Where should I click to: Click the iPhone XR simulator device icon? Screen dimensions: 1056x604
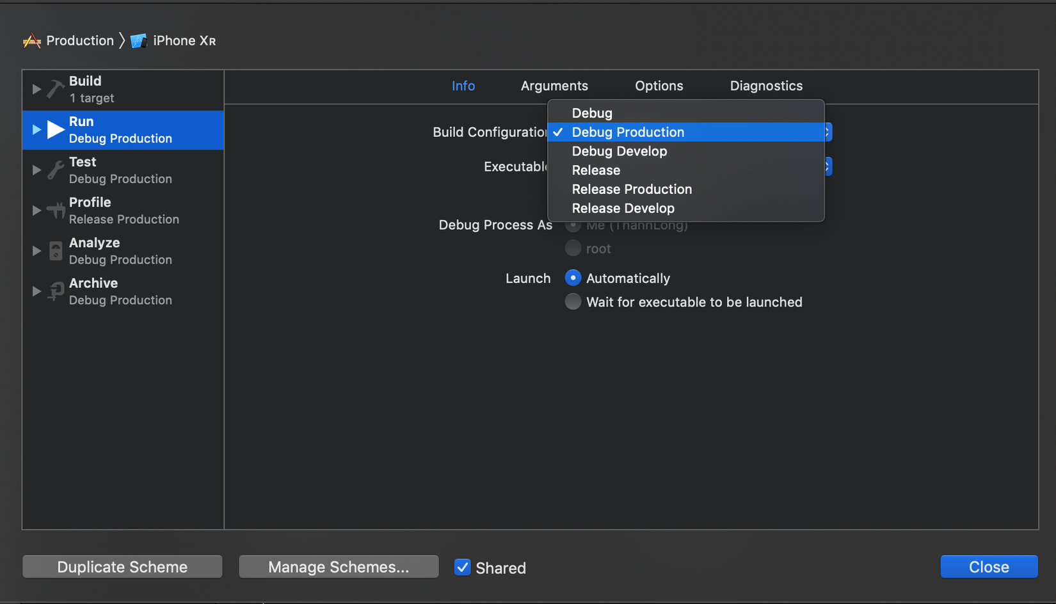point(138,41)
